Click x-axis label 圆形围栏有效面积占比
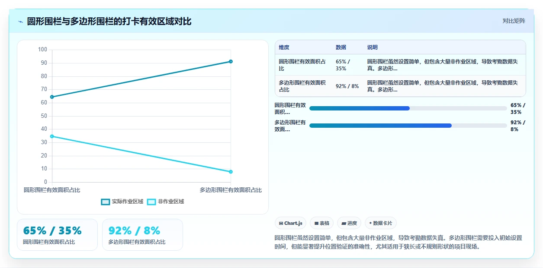 point(52,190)
